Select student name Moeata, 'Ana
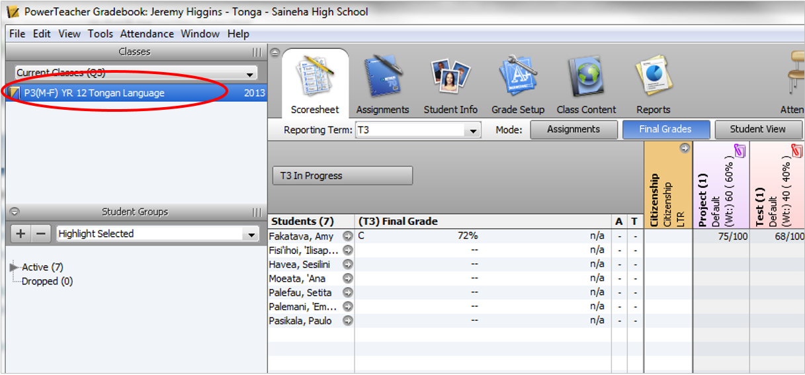The image size is (805, 375). [x=298, y=278]
